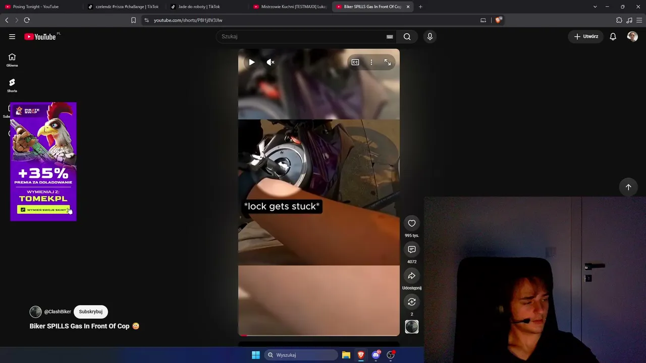Image resolution: width=646 pixels, height=363 pixels.
Task: Go back in the browser
Action: [7, 20]
